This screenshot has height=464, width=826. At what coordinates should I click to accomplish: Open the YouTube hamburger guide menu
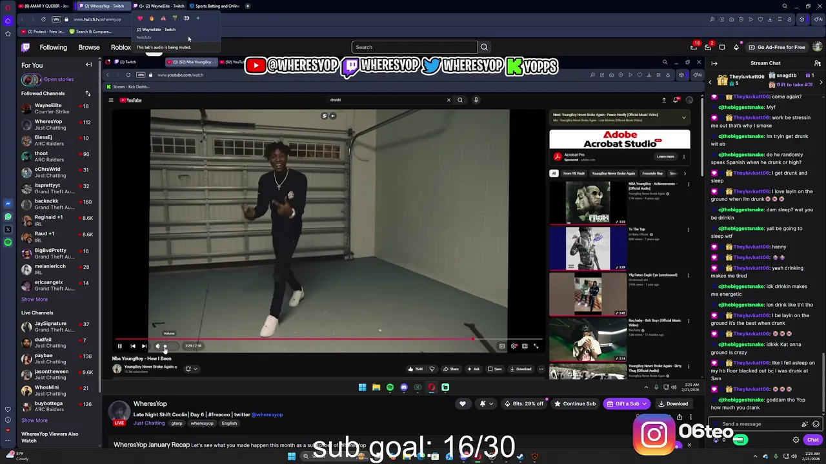(x=111, y=100)
